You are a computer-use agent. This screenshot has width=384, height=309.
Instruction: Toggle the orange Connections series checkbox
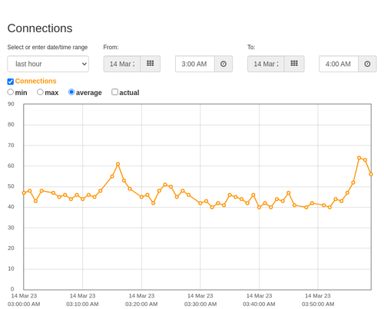[11, 81]
